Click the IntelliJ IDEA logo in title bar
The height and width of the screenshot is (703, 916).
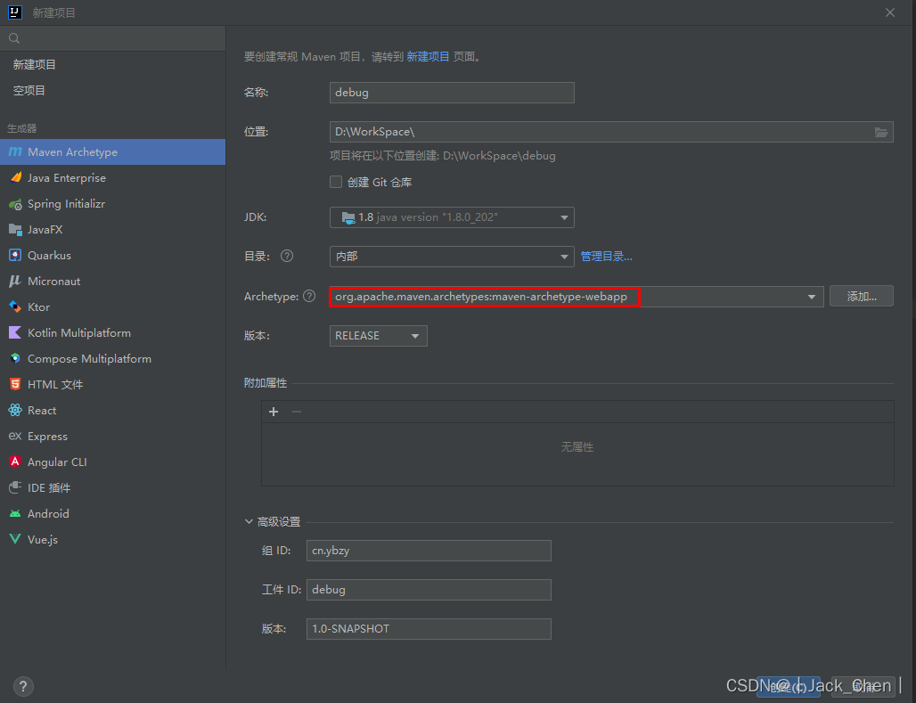(x=14, y=12)
